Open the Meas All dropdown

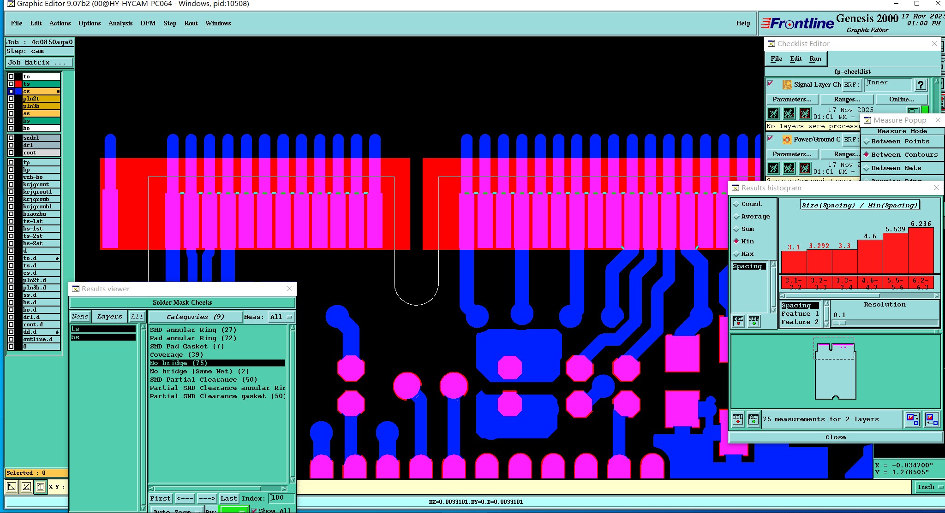(281, 317)
